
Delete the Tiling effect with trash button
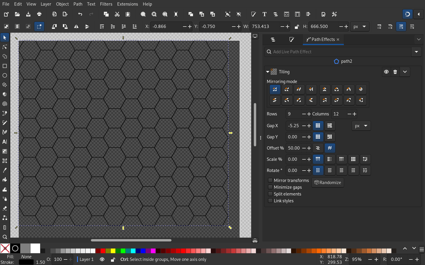point(395,72)
